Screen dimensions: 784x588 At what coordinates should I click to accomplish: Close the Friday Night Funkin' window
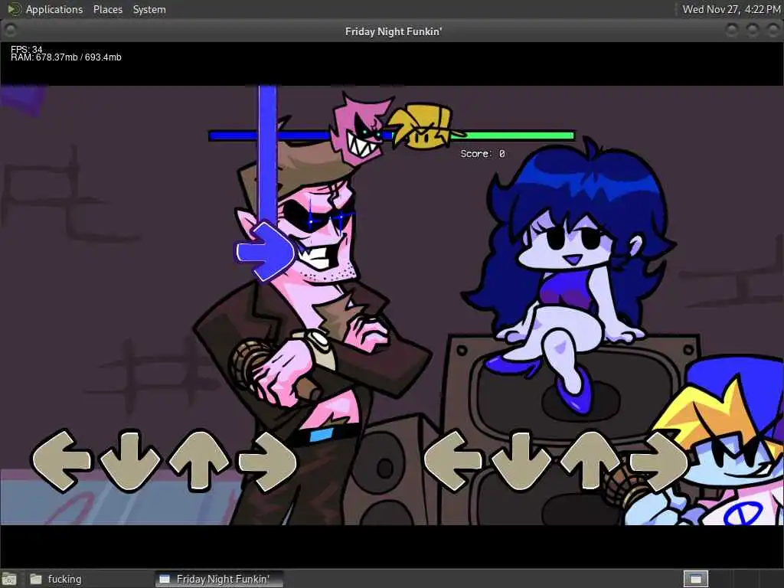[773, 31]
